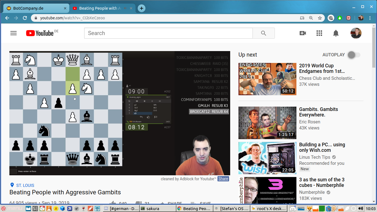Reload the page with the refresh button
This screenshot has height=212, width=377.
pyautogui.click(x=25, y=18)
